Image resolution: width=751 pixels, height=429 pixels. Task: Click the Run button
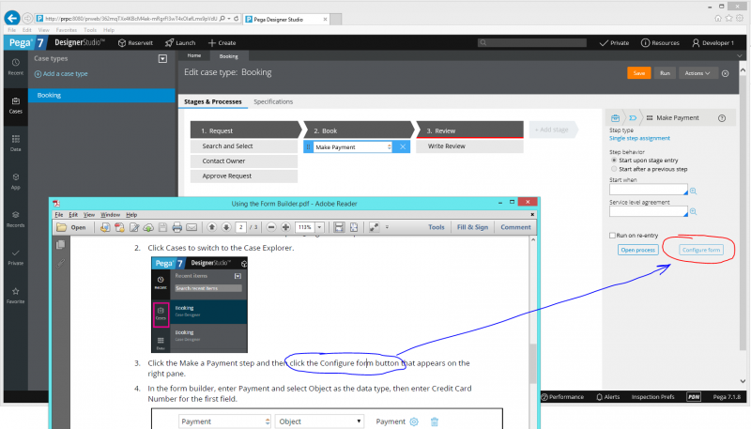click(x=665, y=73)
